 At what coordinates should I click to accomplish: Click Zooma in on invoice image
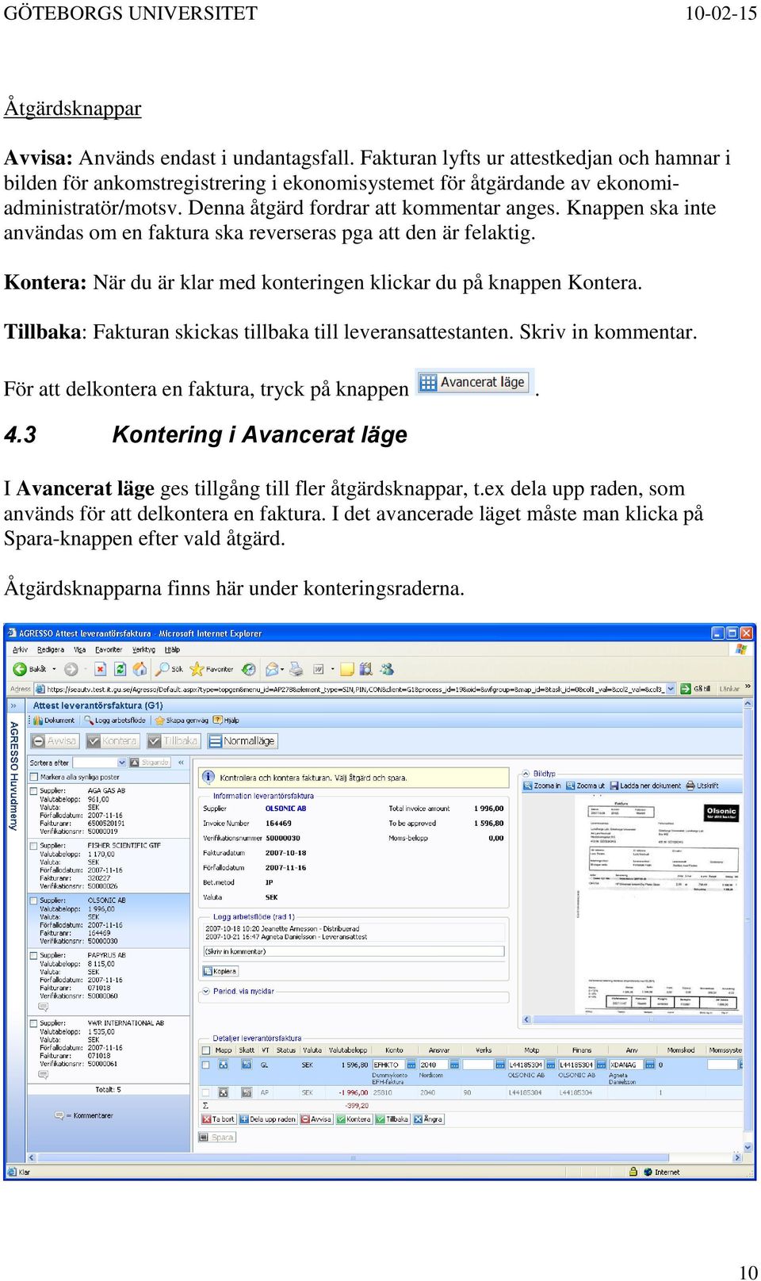click(541, 786)
